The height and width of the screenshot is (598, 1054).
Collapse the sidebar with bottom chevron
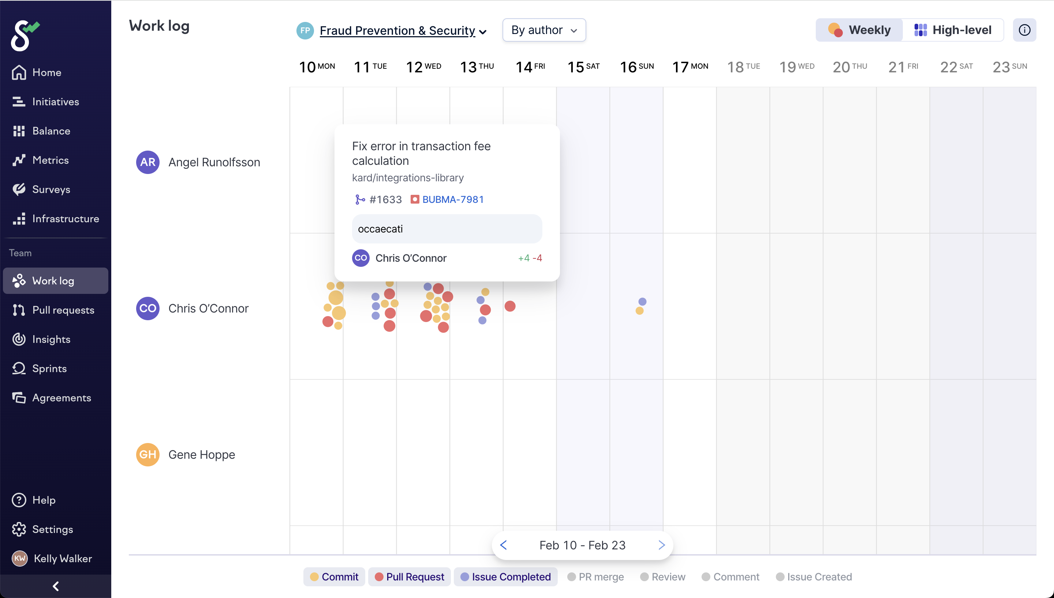point(56,586)
